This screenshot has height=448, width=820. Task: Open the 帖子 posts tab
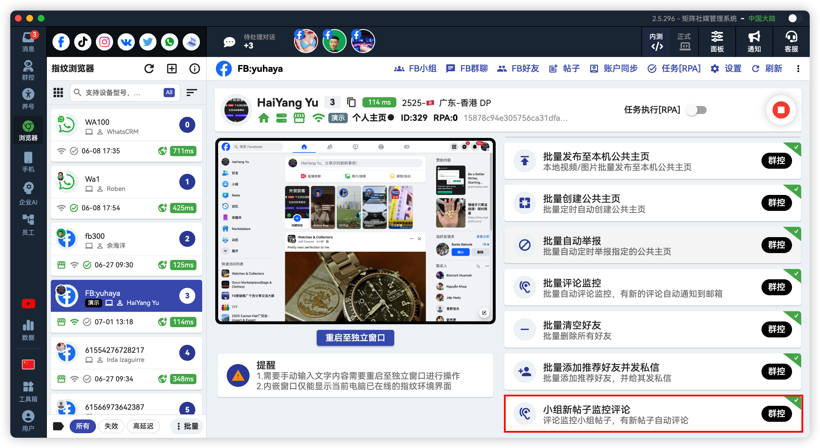tap(564, 69)
